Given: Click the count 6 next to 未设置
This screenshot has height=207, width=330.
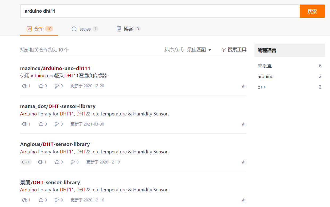Looking at the screenshot, I should (320, 66).
